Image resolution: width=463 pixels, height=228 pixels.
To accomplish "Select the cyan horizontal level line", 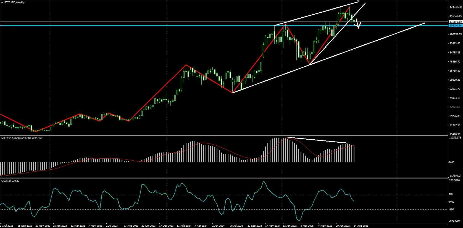I will (x=224, y=26).
